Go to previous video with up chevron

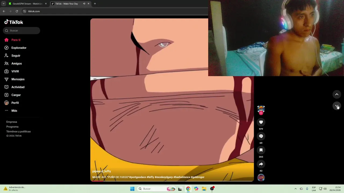coord(337,94)
